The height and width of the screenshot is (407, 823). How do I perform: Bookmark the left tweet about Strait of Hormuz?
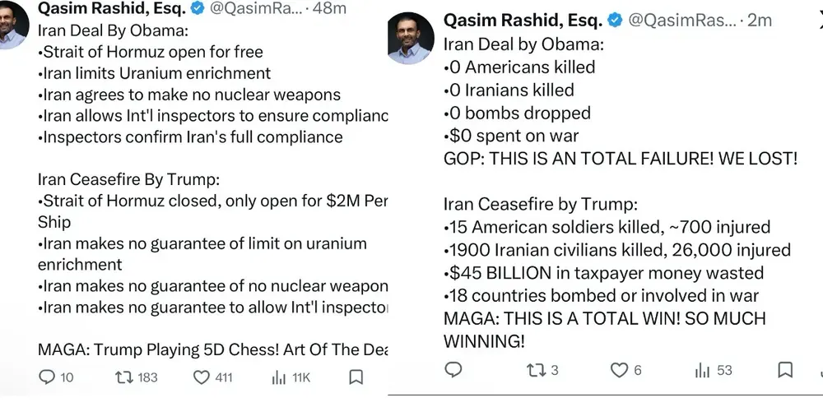tap(356, 377)
